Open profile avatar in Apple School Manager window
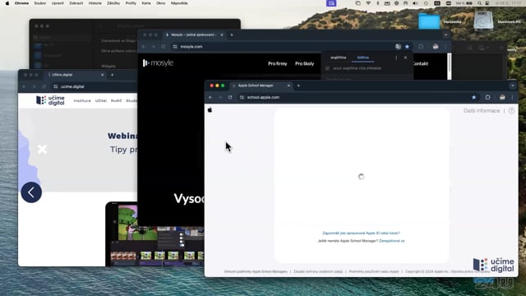526x296 pixels. [502, 97]
